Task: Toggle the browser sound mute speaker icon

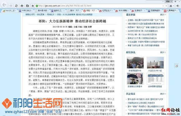Action: 178,6
